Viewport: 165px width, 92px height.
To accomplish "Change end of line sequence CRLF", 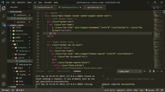I will (x=136, y=90).
